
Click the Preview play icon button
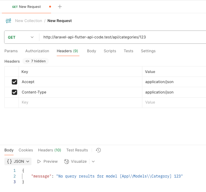pyautogui.click(x=48, y=161)
